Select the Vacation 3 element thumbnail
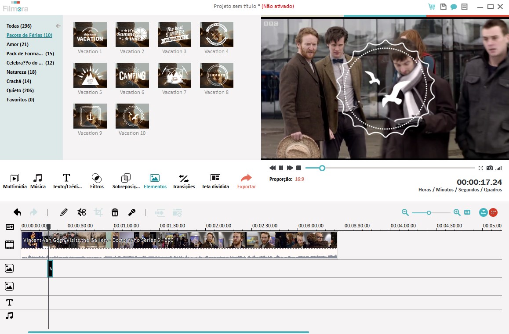 (175, 34)
